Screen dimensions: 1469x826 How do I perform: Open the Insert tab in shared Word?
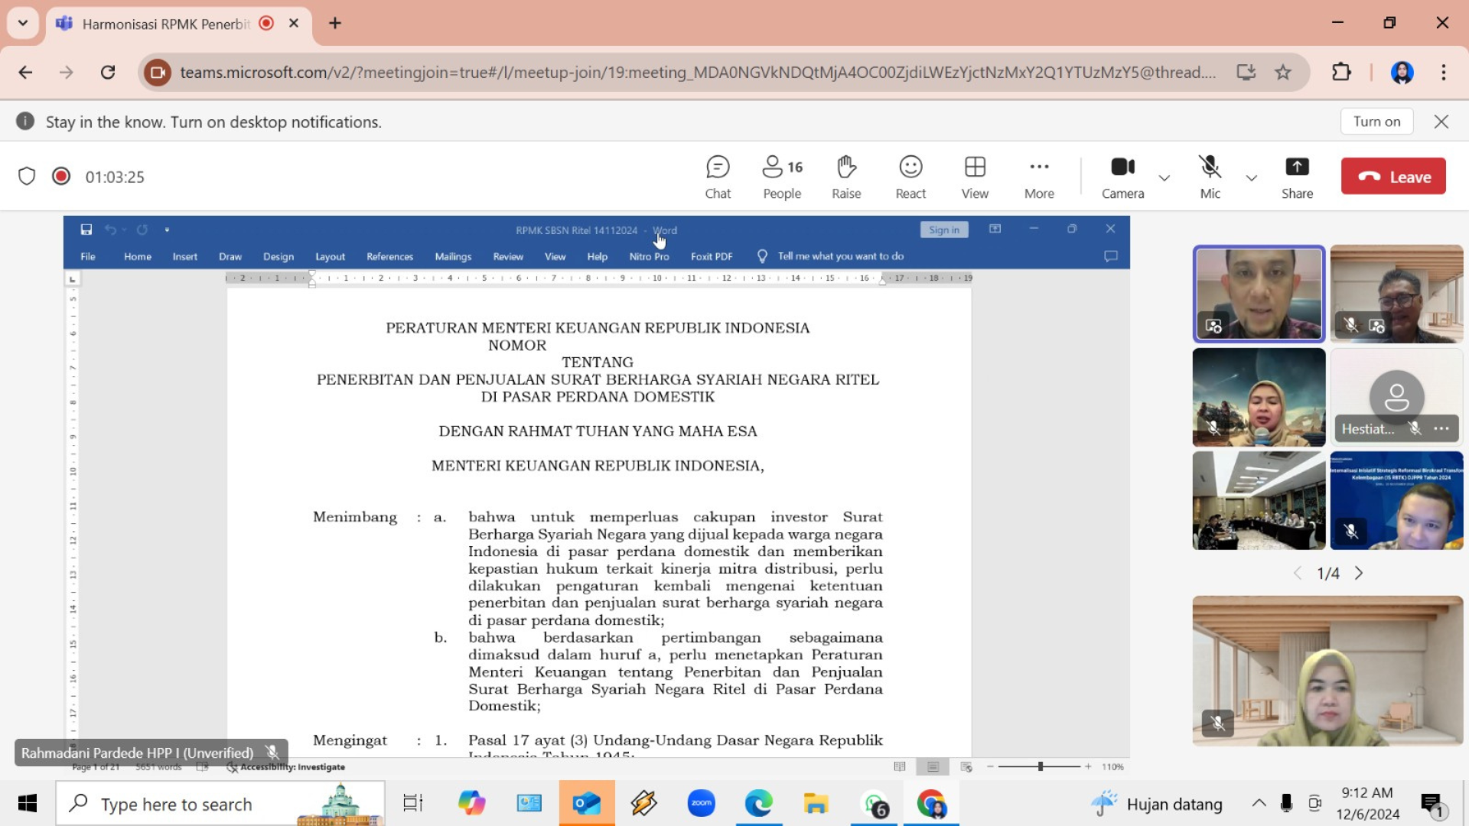point(184,256)
